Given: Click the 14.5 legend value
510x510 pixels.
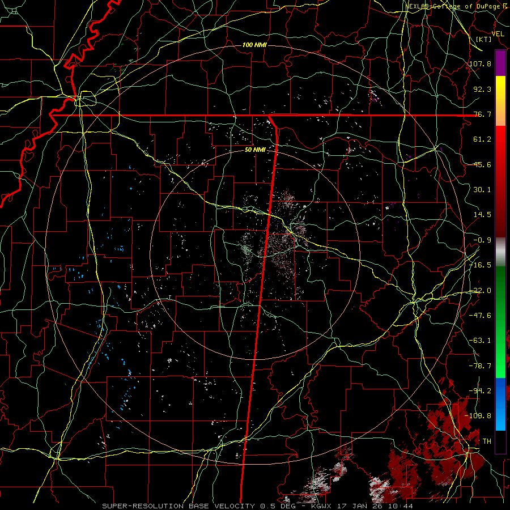Looking at the screenshot, I should pos(482,215).
